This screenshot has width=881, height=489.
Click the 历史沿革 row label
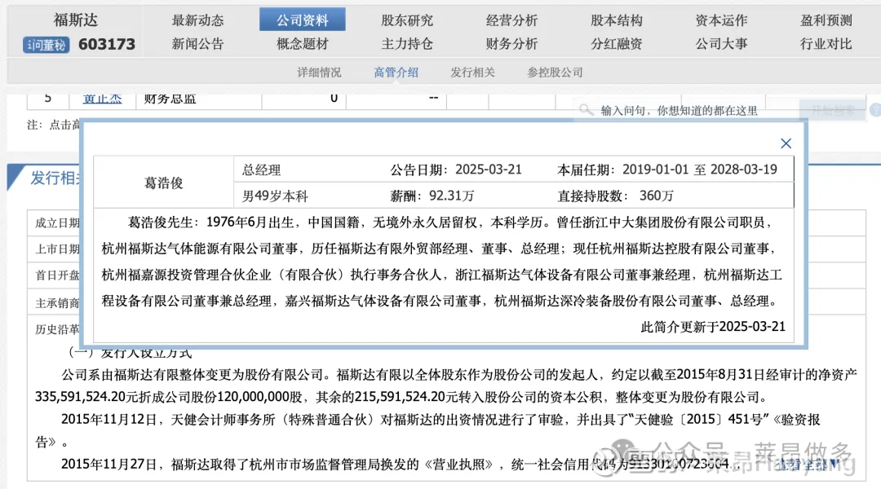[57, 329]
